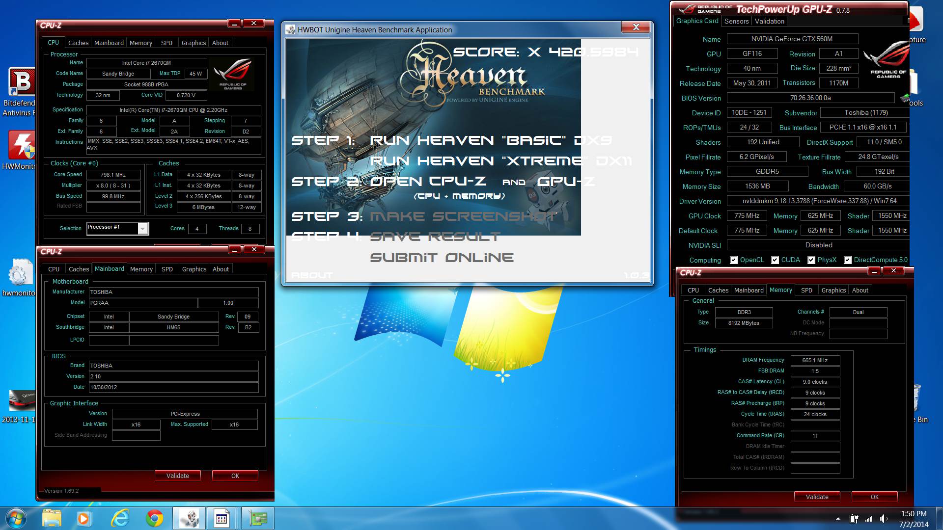Screen dimensions: 943x530
Task: Click OK in Mainboard CPU-Z window
Action: [235, 476]
